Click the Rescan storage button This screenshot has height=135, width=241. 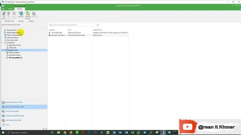point(21,15)
